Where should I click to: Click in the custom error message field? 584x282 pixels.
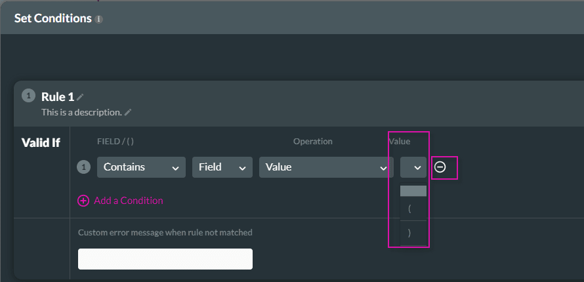tap(165, 258)
